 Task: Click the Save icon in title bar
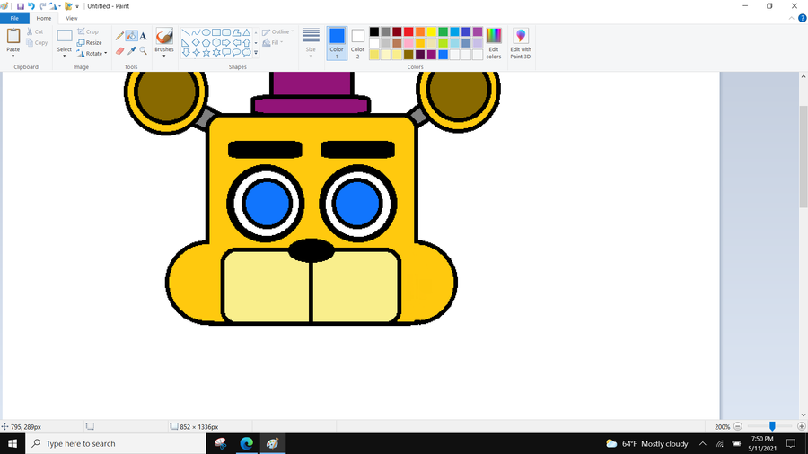point(20,6)
